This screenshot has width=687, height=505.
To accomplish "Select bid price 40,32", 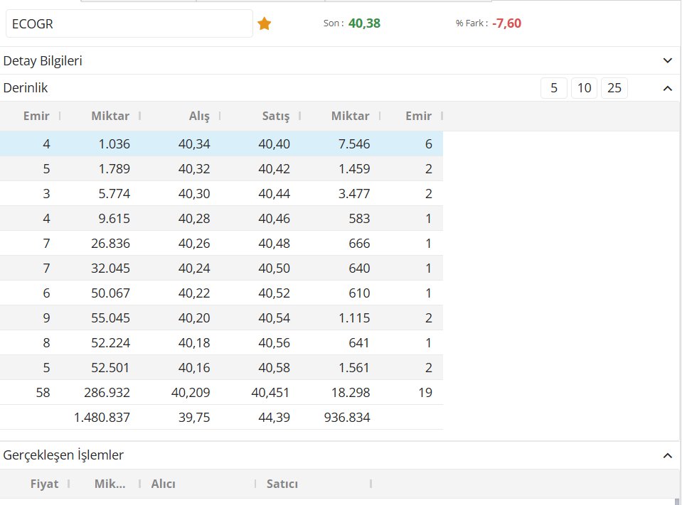I will tap(194, 169).
